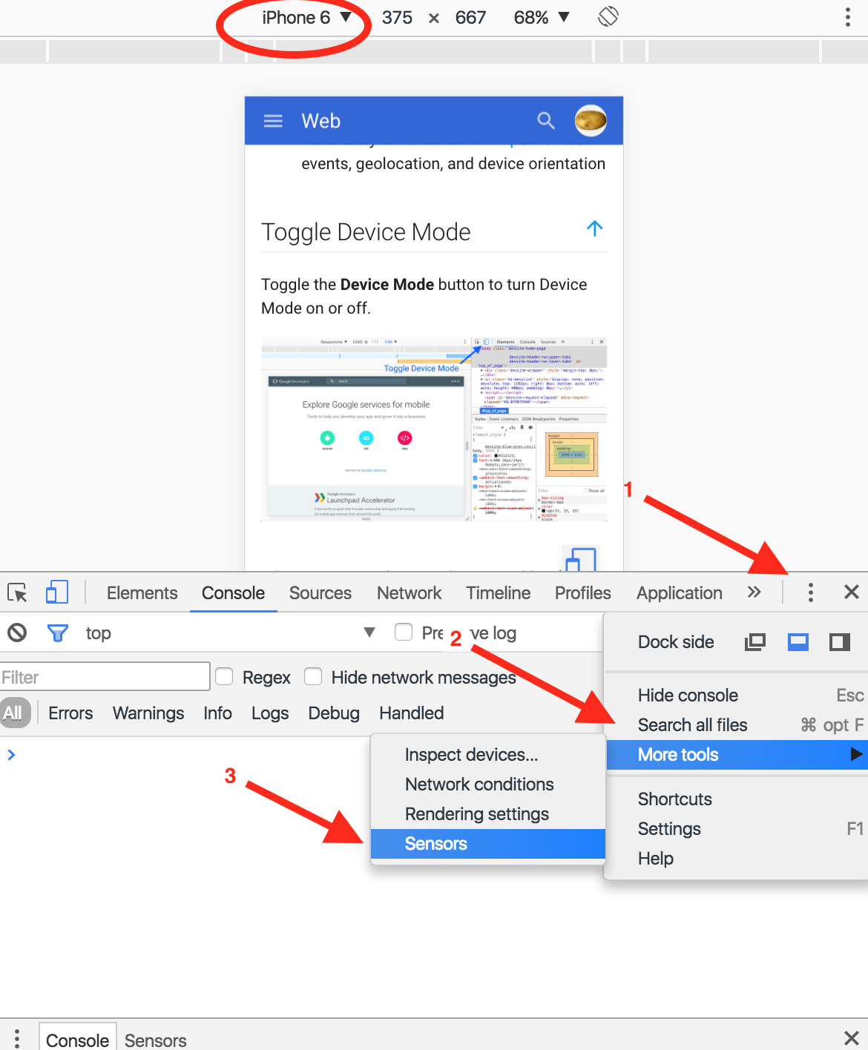Choose Hide console menu item
Screen dimensions: 868x1050
[x=737, y=696]
